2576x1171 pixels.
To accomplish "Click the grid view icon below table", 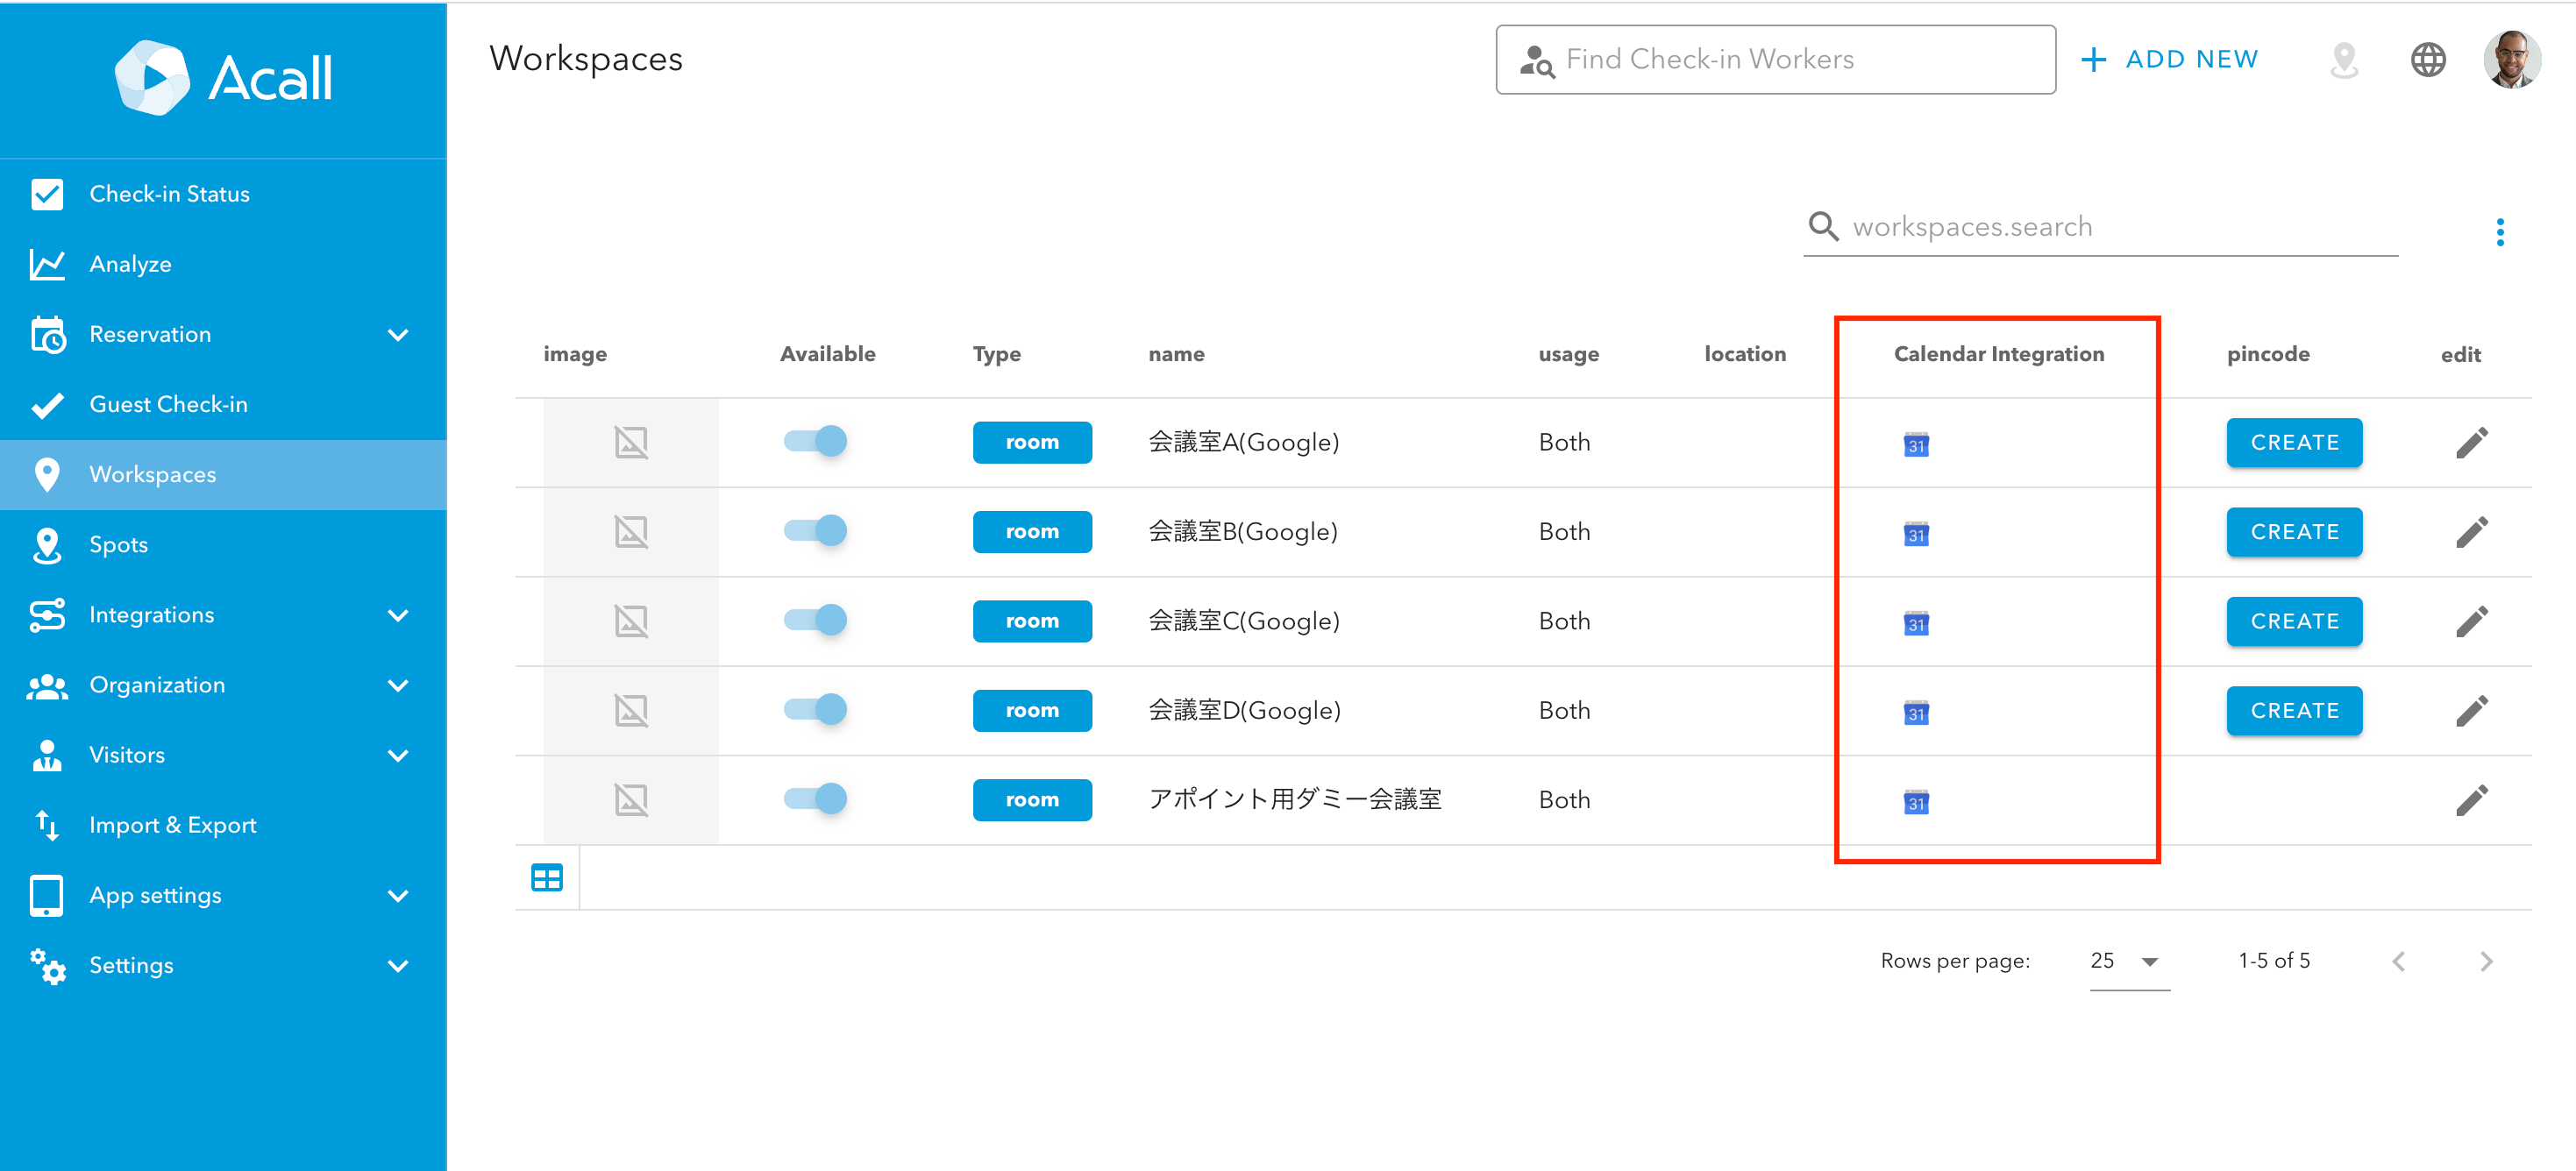I will 547,878.
